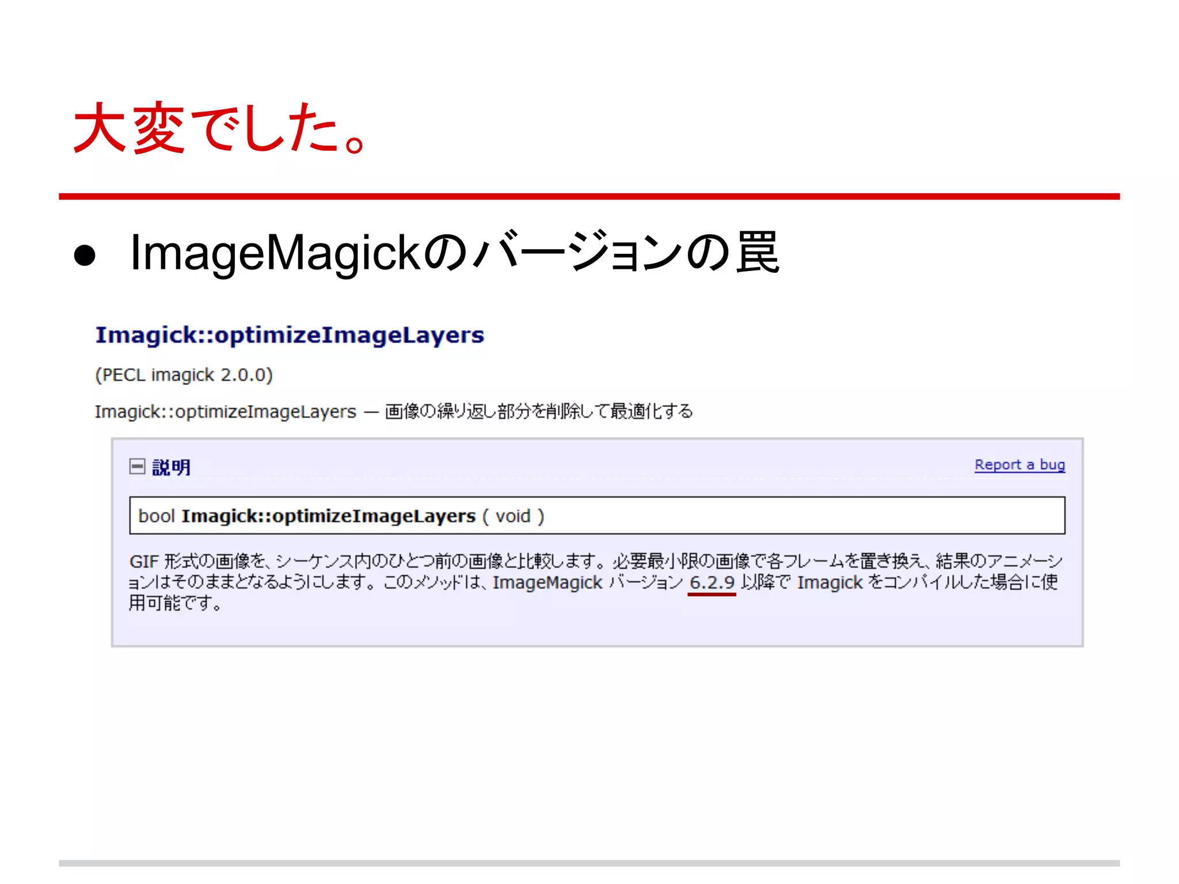The width and height of the screenshot is (1179, 884).
Task: Click the description paragraph starting with GIF 形式の画像を
Action: tap(595, 582)
